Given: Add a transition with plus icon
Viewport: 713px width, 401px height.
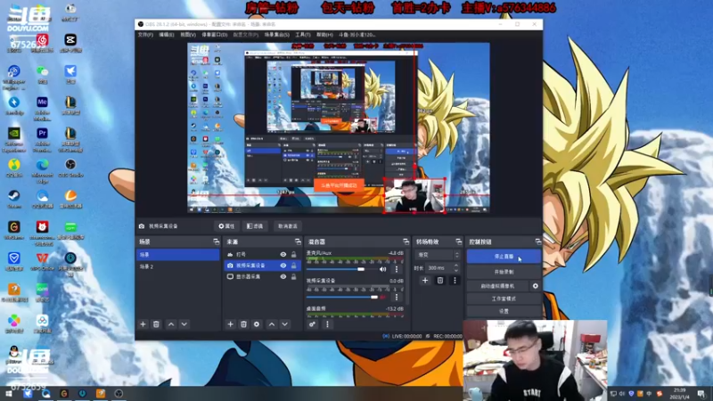Looking at the screenshot, I should point(425,281).
